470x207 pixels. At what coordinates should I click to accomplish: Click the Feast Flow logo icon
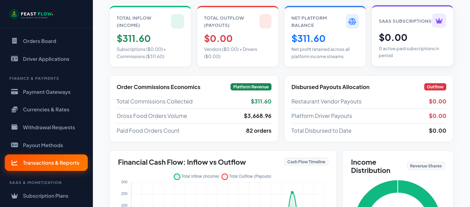click(x=14, y=14)
